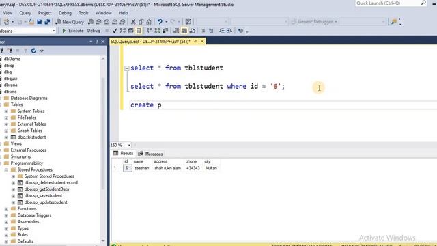Toggle Include Live Query Statistics
This screenshot has width=437, height=246.
pyautogui.click(x=157, y=31)
